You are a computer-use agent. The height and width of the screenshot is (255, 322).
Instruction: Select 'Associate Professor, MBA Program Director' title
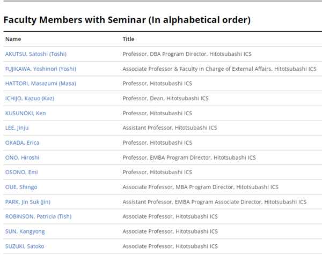click(201, 187)
